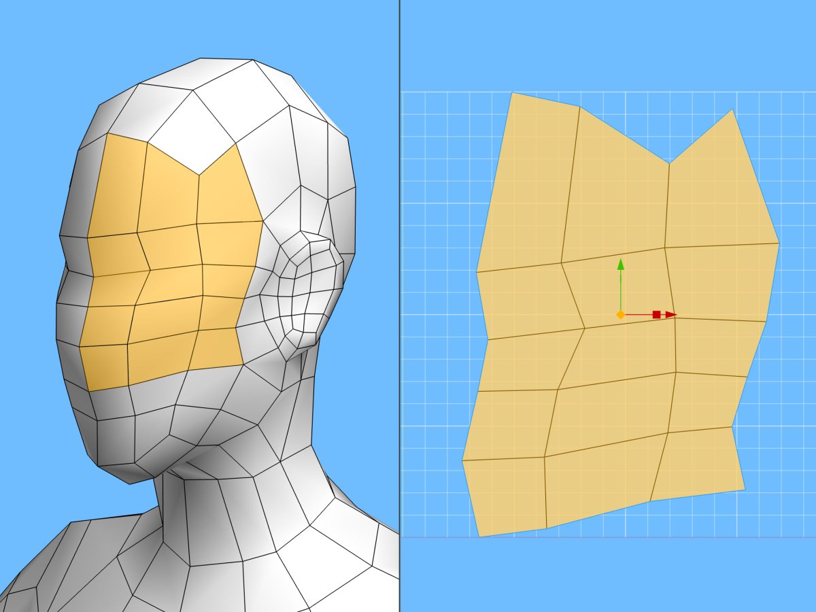Click the notch between the UV island's top peaks
The width and height of the screenshot is (816, 612).
tap(670, 163)
